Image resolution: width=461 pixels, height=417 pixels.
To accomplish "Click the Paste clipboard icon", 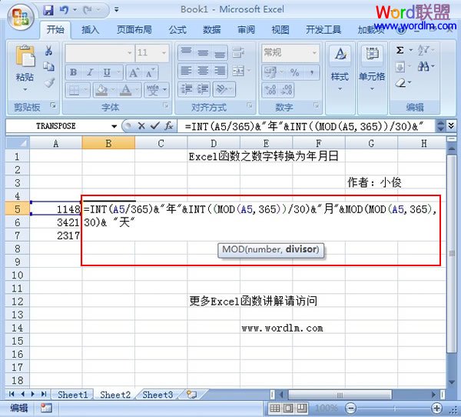I will (x=25, y=56).
